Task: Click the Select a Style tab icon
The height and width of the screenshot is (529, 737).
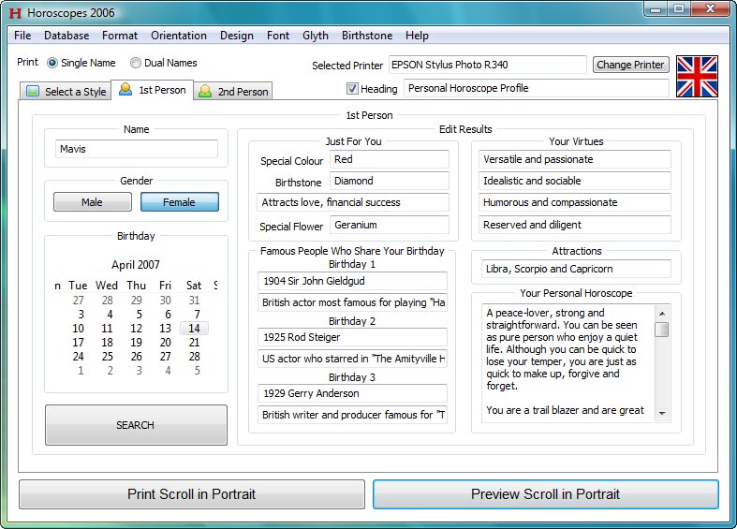Action: click(33, 91)
